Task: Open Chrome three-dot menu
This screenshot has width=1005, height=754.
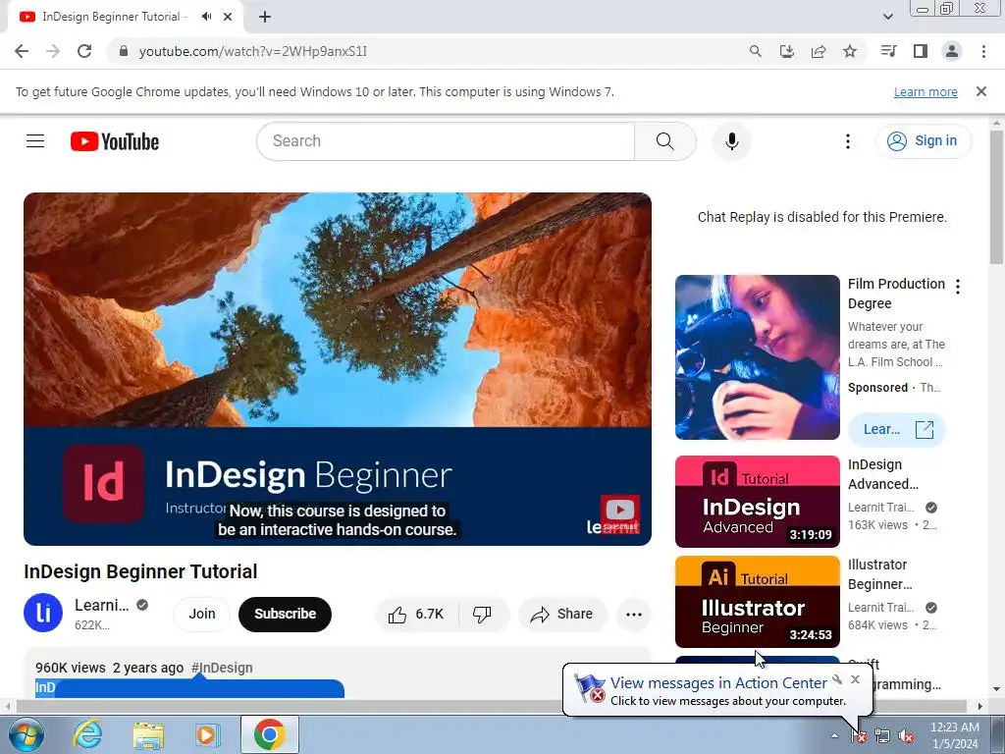Action: tap(983, 51)
